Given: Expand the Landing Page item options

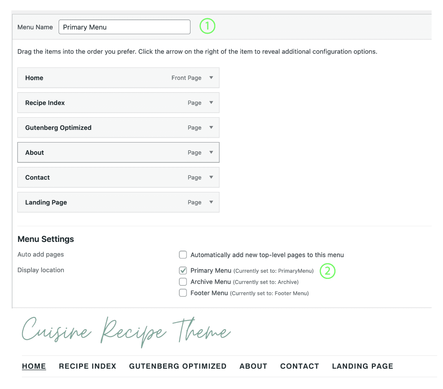Looking at the screenshot, I should 211,202.
